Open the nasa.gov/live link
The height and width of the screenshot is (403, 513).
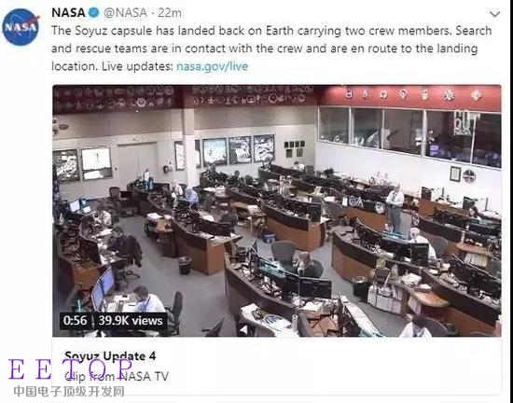click(213, 66)
